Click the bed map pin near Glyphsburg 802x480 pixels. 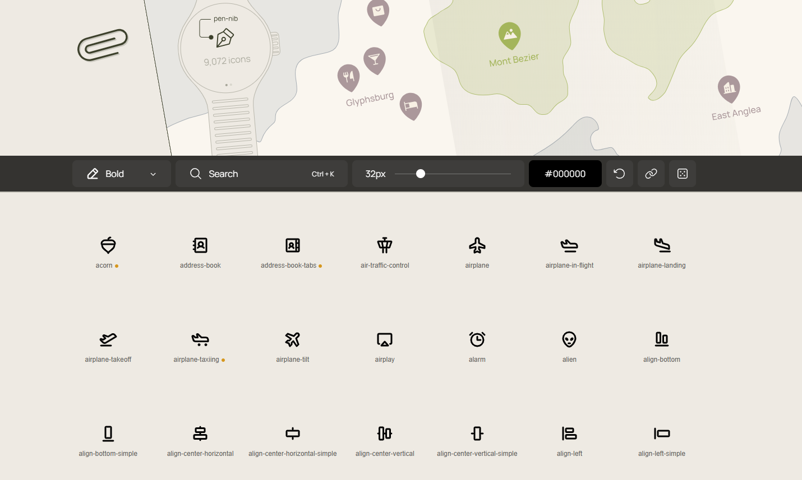[411, 106]
